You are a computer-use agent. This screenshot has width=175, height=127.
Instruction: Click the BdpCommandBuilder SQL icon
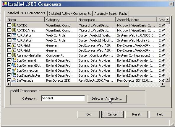tap(14, 65)
